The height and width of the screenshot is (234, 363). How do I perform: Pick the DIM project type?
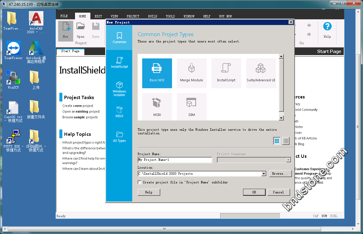pyautogui.click(x=192, y=106)
